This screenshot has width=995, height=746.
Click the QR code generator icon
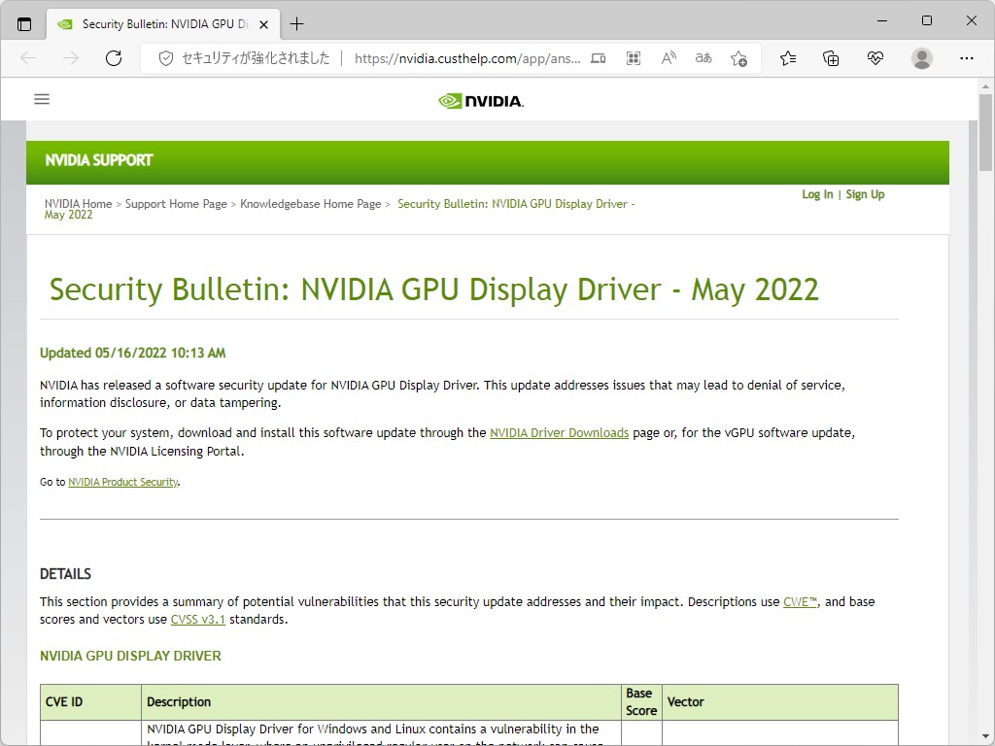(x=634, y=58)
